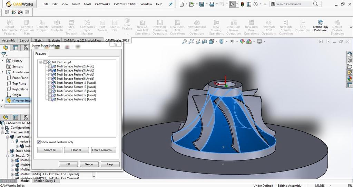Expand the Configurations node in the CAMWorks tree
Screen dimensions: 353x187
tap(2, 128)
